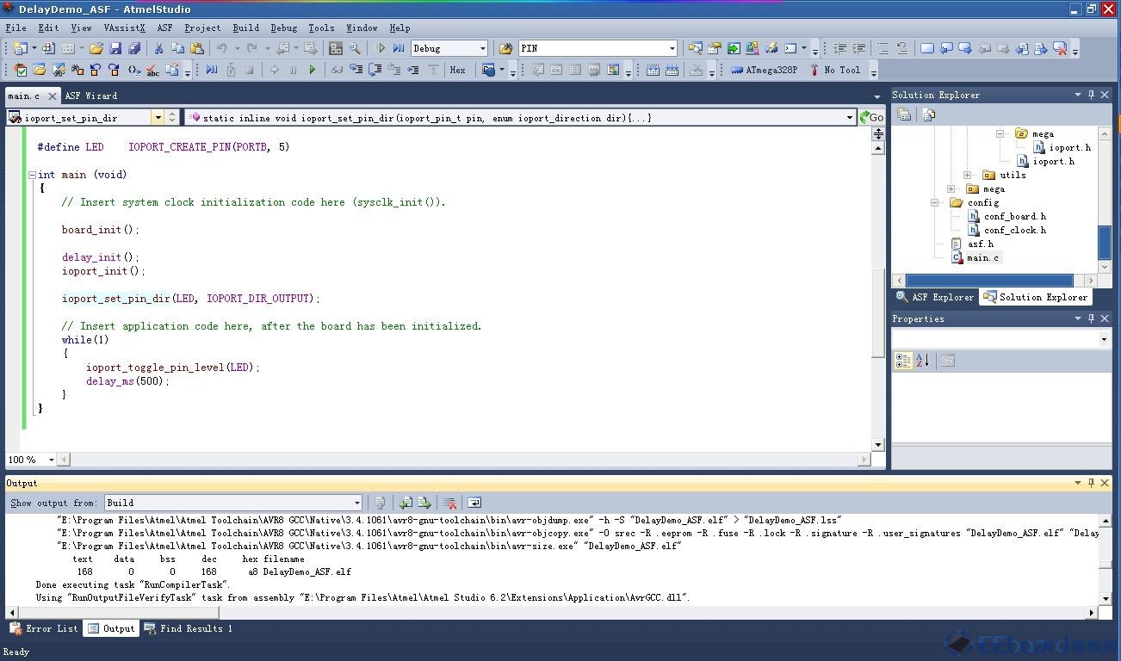Increase line indent toolbar icon

pyautogui.click(x=858, y=48)
